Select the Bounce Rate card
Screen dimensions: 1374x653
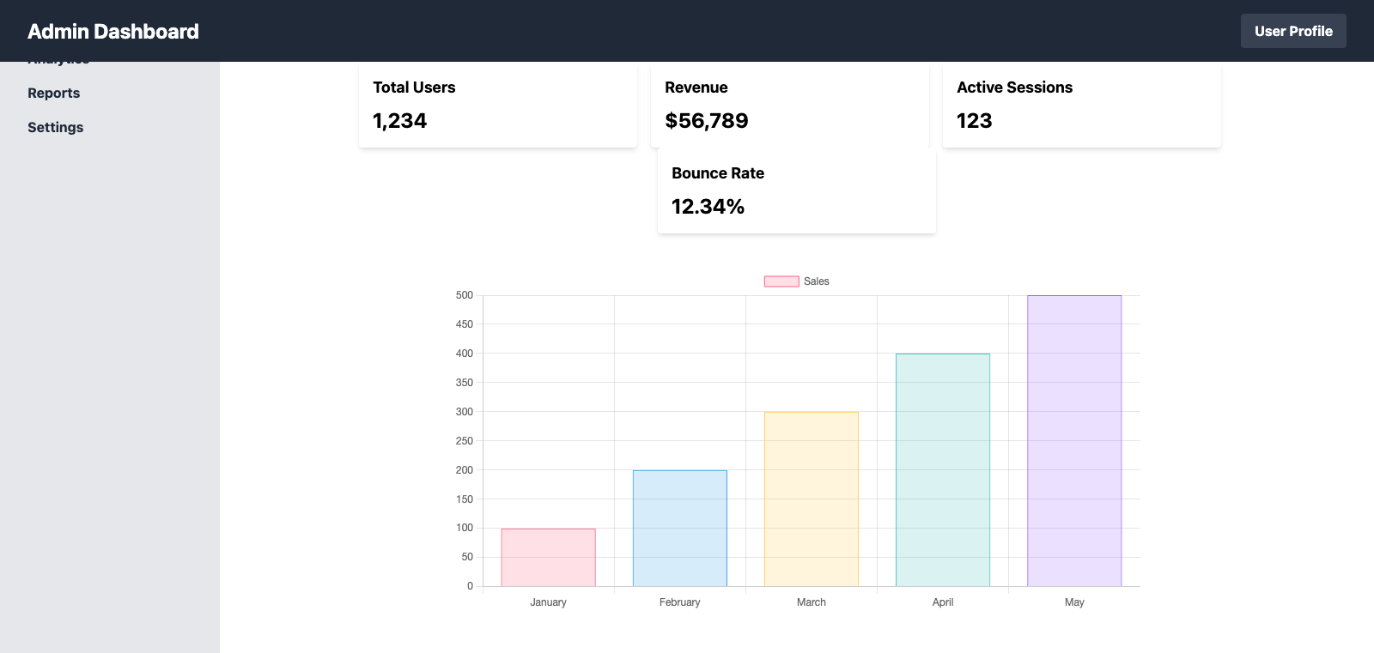pos(796,190)
